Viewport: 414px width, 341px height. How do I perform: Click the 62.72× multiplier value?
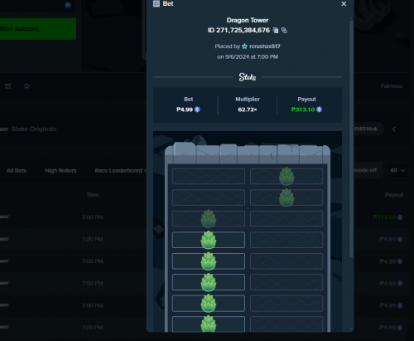click(248, 110)
